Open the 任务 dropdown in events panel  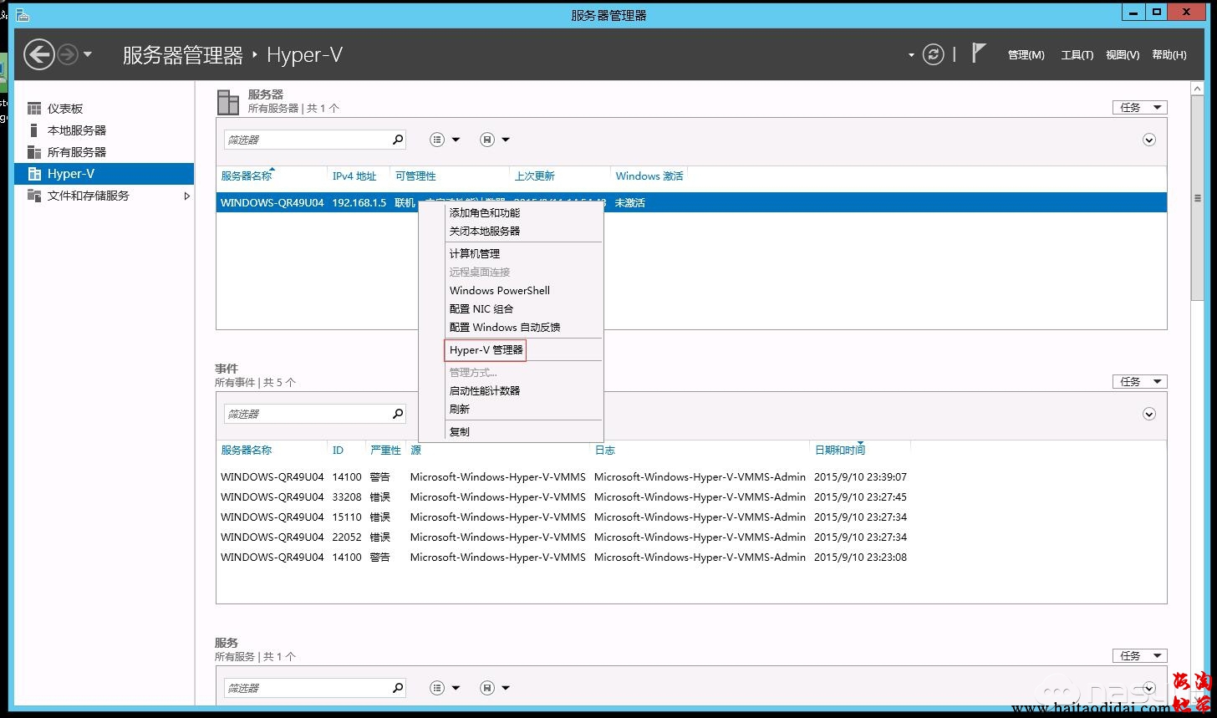point(1138,381)
